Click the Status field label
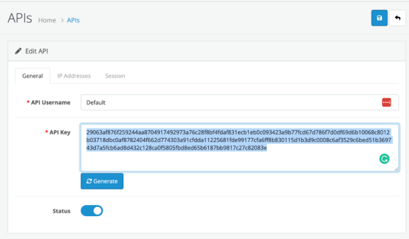The height and width of the screenshot is (239, 409). pyautogui.click(x=61, y=211)
